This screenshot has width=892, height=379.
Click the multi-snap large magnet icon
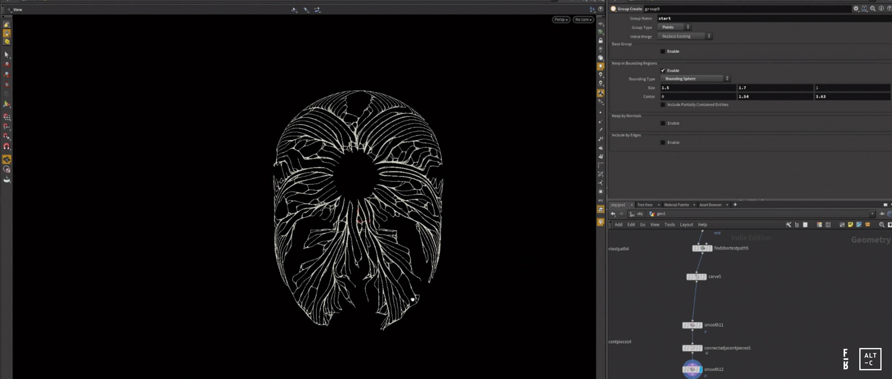point(7,146)
